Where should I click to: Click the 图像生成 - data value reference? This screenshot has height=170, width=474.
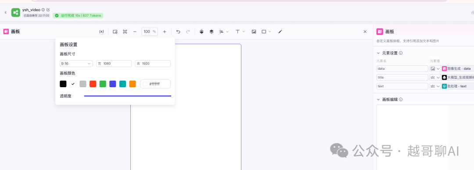[458, 68]
